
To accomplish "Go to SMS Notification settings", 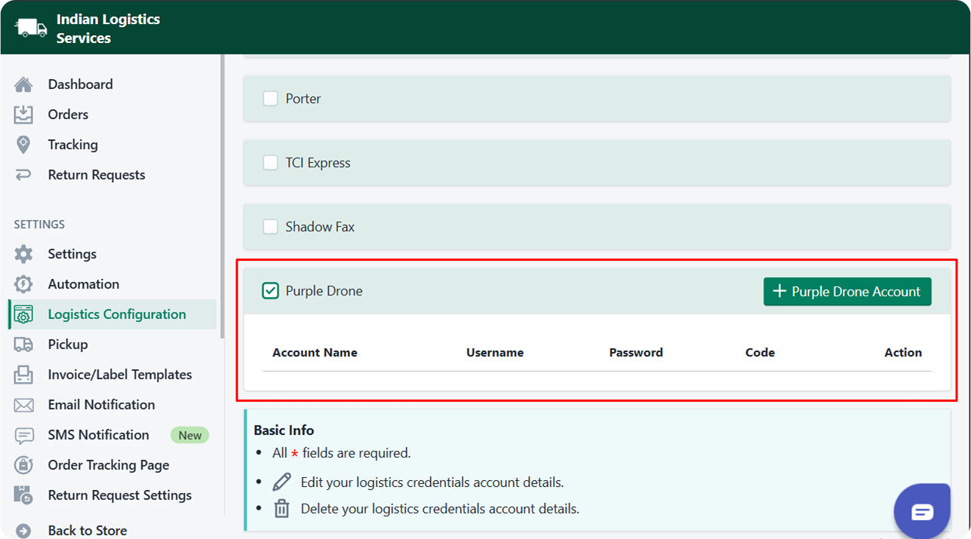I will click(98, 435).
